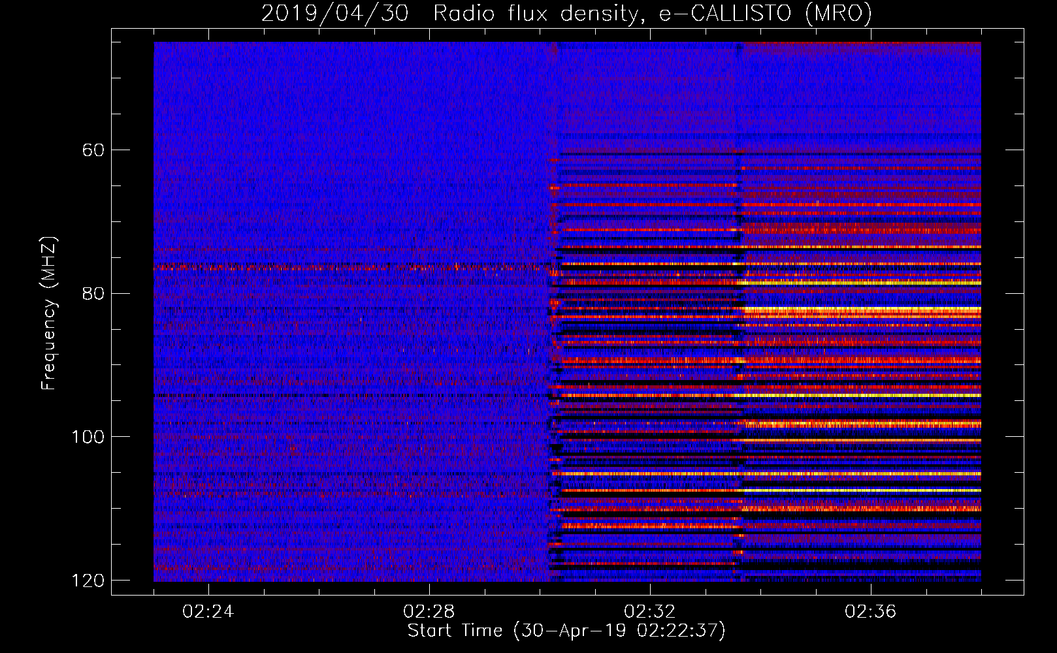Click the 80 frequency tick label
Image resolution: width=1057 pixels, height=653 pixels.
(x=93, y=293)
